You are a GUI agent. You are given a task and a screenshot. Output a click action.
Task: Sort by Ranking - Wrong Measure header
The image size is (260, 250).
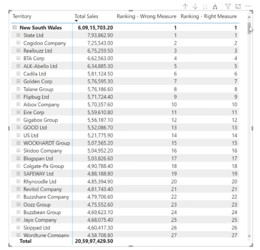click(146, 16)
